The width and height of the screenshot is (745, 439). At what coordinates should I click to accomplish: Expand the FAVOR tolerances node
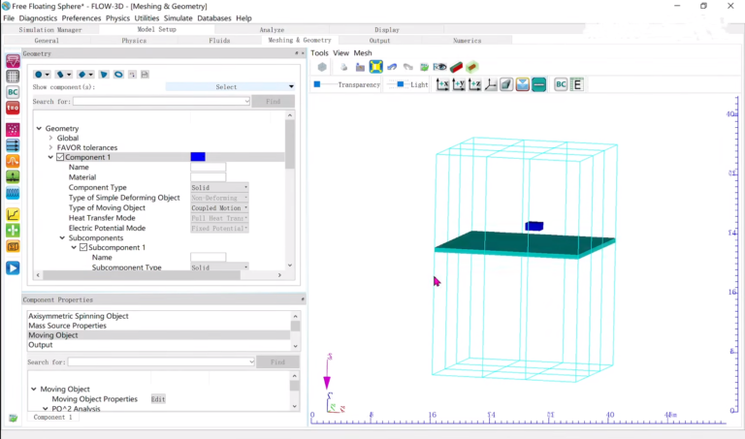pos(50,147)
